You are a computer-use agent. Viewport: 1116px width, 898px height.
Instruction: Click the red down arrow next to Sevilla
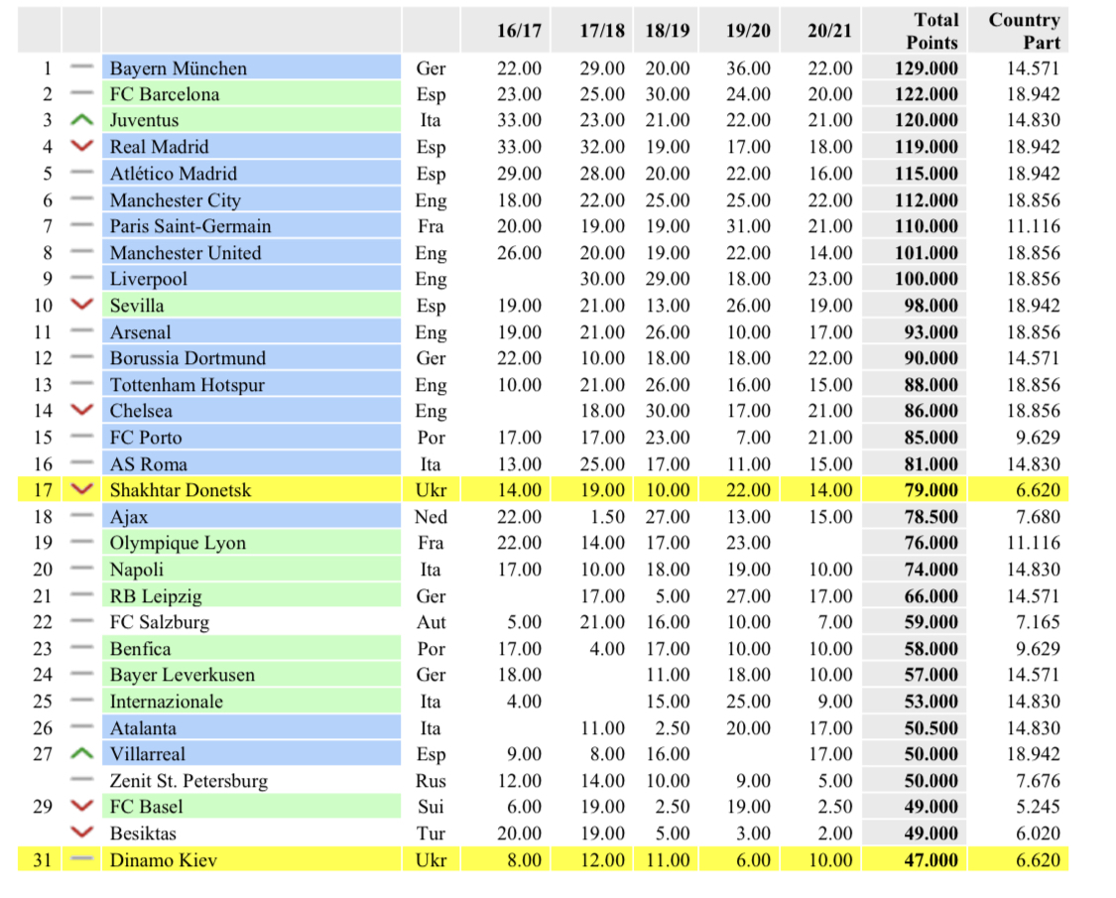point(82,306)
